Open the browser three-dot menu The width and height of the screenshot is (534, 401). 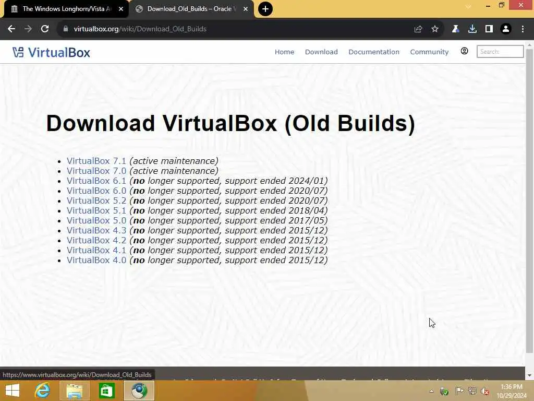click(523, 29)
